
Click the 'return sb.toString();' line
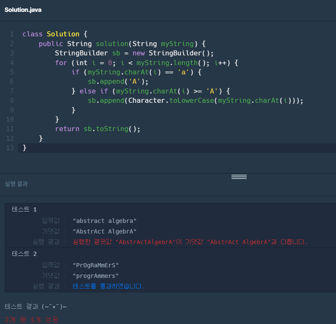(97, 129)
